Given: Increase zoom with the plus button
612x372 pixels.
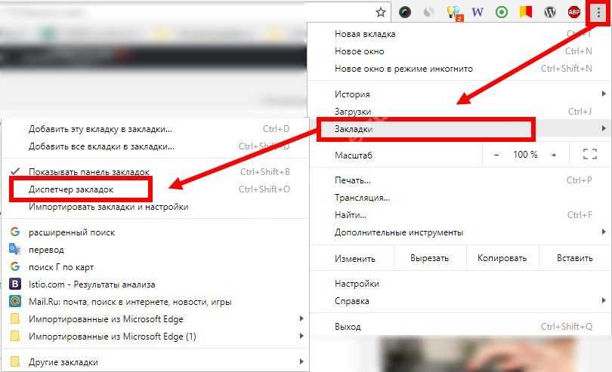Looking at the screenshot, I should pos(554,155).
